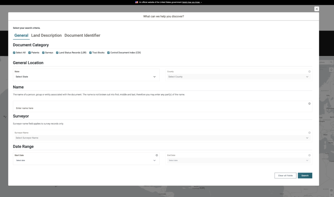
Task: Click the Start Date info icon
Action: tap(157, 155)
